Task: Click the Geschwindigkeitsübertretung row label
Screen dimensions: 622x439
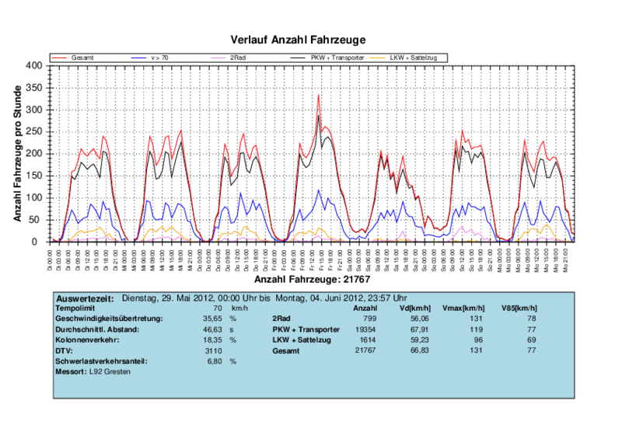Action: point(109,318)
